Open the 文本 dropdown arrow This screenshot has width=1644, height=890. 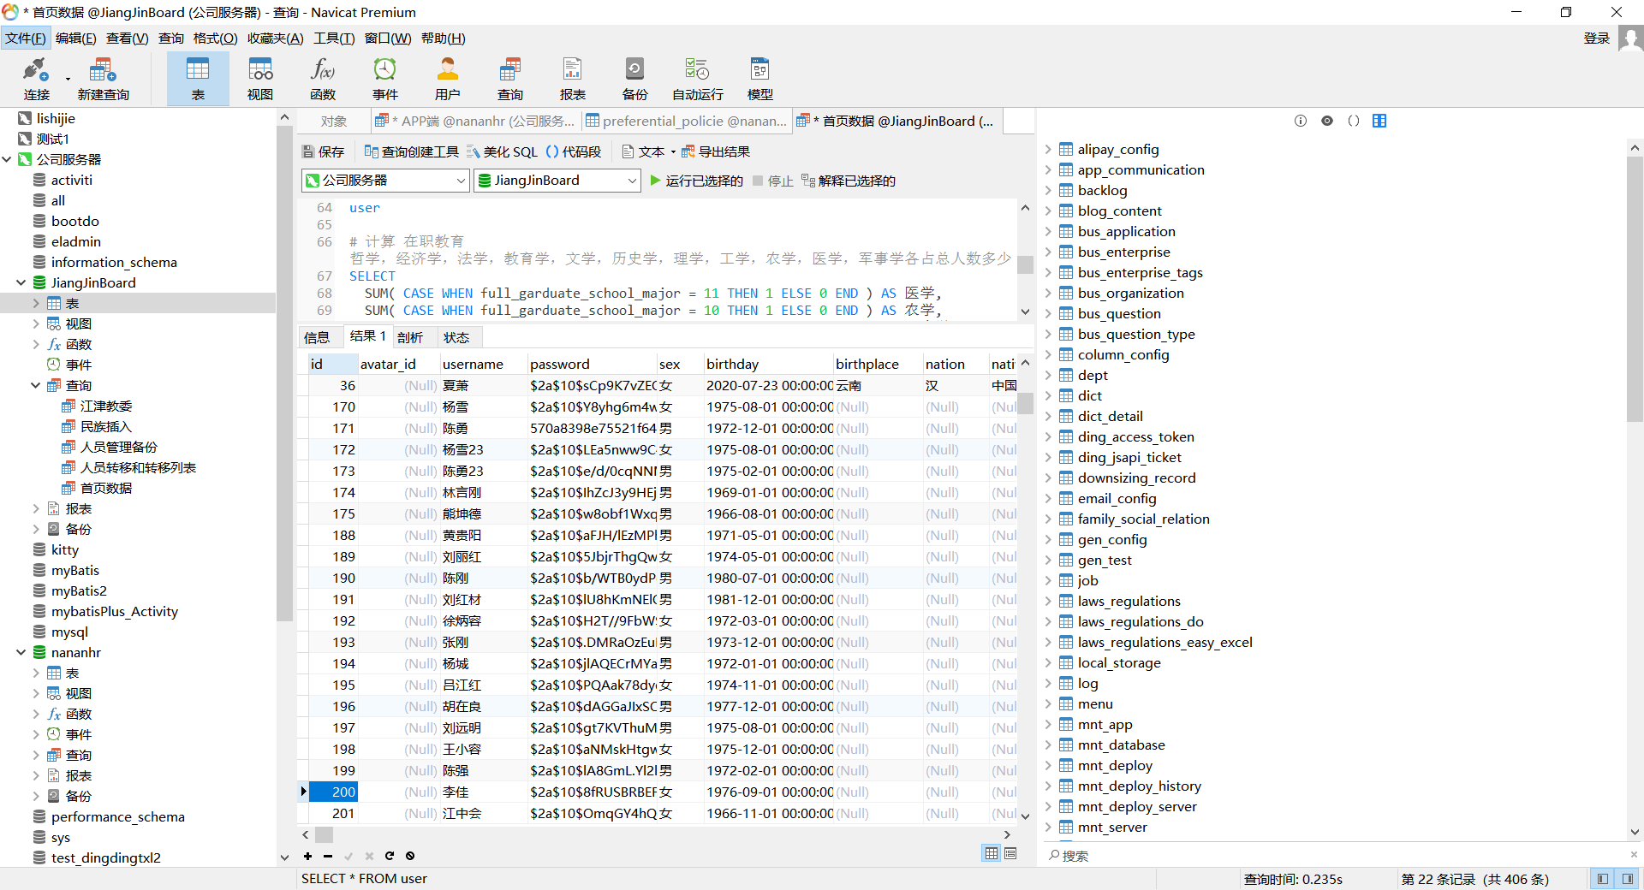(x=673, y=152)
